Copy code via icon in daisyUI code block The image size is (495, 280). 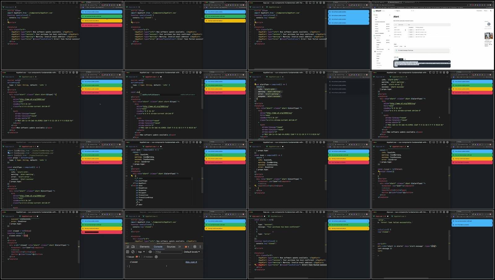click(449, 62)
